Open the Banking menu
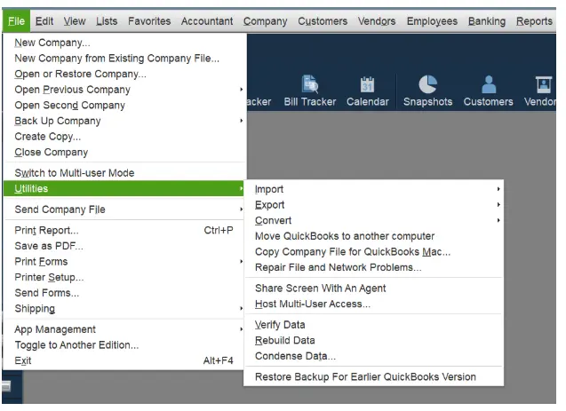Screen dimensions: 566x411 click(x=487, y=21)
